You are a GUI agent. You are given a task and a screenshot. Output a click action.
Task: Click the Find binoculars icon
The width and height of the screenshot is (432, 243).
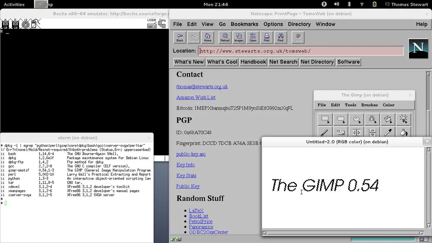(280, 37)
